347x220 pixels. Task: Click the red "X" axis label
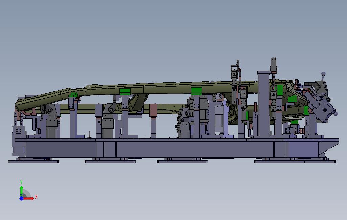36,197
